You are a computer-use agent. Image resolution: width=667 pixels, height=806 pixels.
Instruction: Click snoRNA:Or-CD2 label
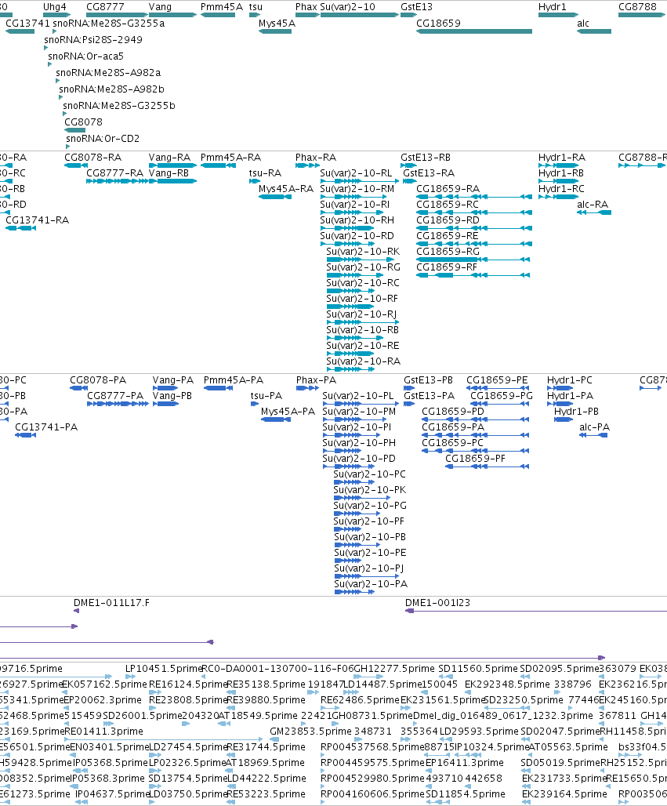point(103,139)
